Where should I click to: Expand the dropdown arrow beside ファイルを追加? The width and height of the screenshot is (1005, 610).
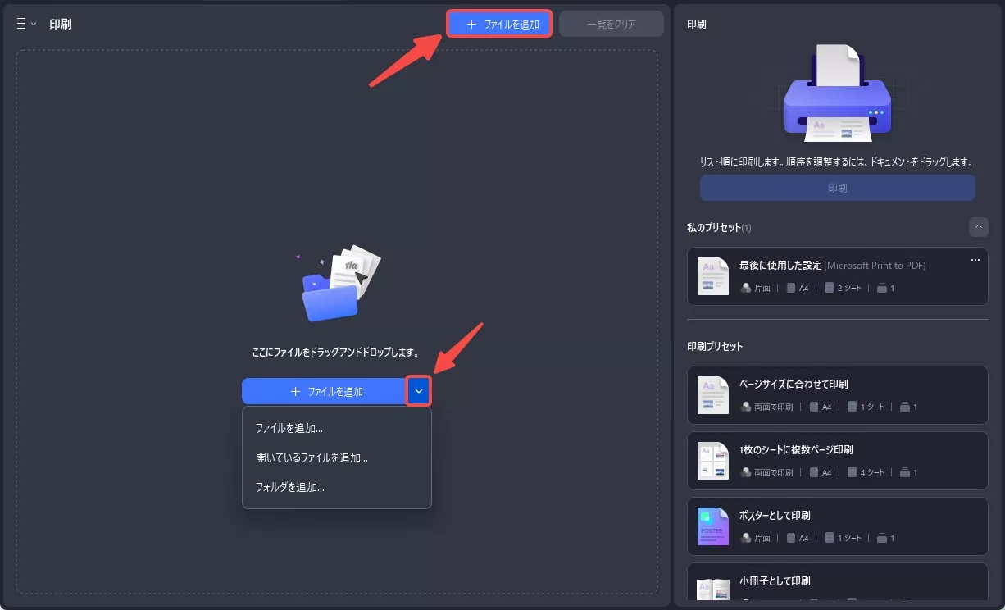(419, 391)
